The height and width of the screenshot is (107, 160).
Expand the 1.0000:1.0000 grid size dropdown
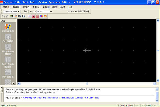click(x=19, y=12)
